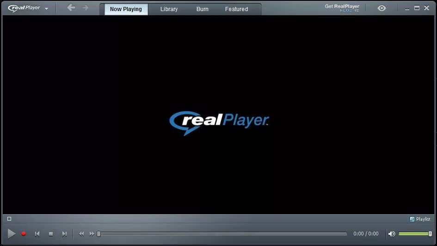The image size is (437, 246).
Task: Skip to the previous clip
Action: [x=37, y=234]
